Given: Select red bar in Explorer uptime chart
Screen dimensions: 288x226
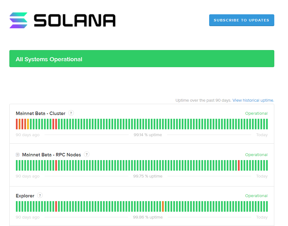Looking at the screenshot, I should pos(56,206).
